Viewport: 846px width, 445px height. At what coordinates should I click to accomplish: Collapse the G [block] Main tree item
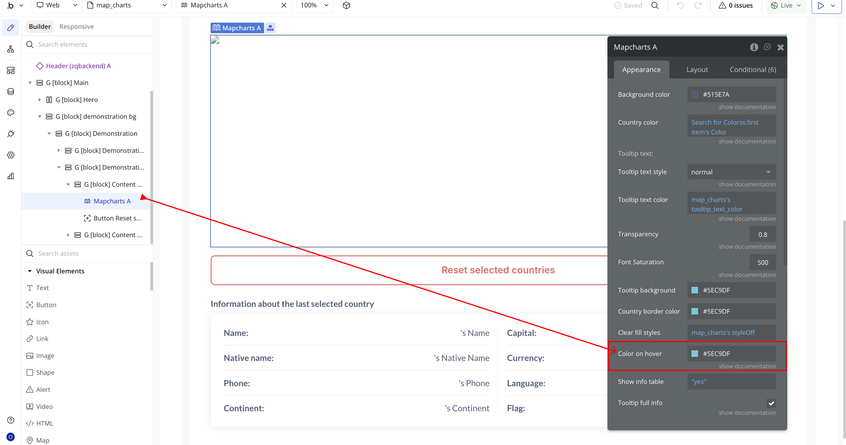pyautogui.click(x=30, y=83)
